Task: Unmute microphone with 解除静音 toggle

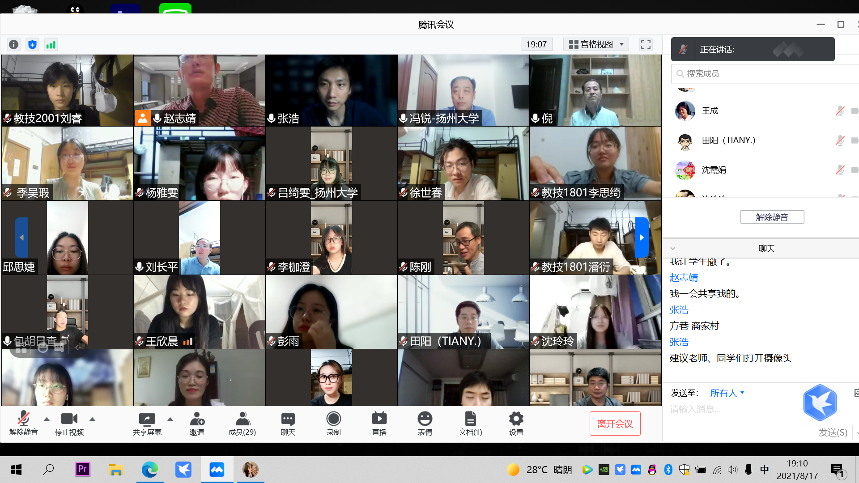Action: coord(23,423)
